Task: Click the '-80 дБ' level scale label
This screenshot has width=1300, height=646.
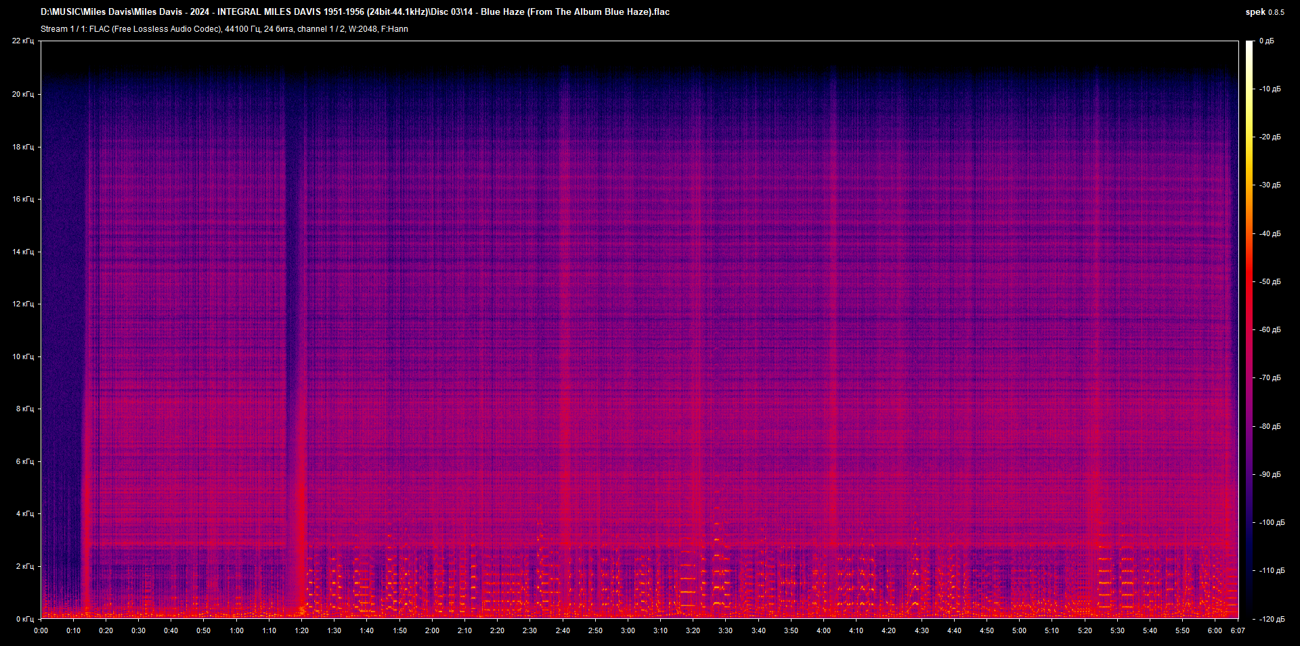Action: [x=1270, y=426]
